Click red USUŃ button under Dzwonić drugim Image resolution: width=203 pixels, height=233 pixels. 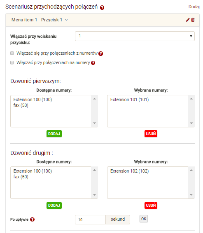[151, 205]
